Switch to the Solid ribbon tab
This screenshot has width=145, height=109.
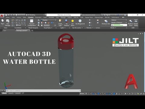click(x=13, y=17)
